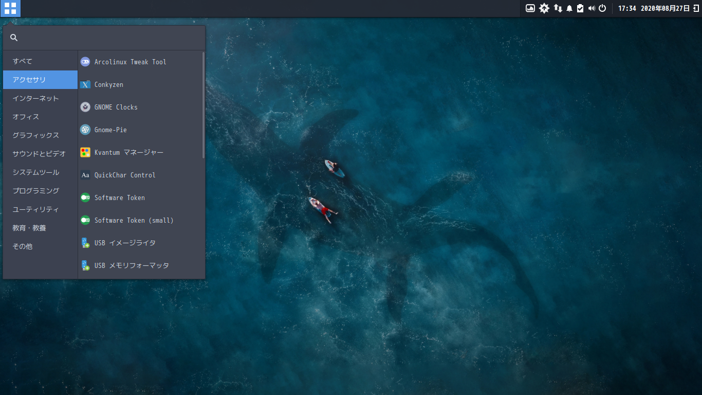The width and height of the screenshot is (702, 395).
Task: Click the 17:34 clock text
Action: click(627, 9)
